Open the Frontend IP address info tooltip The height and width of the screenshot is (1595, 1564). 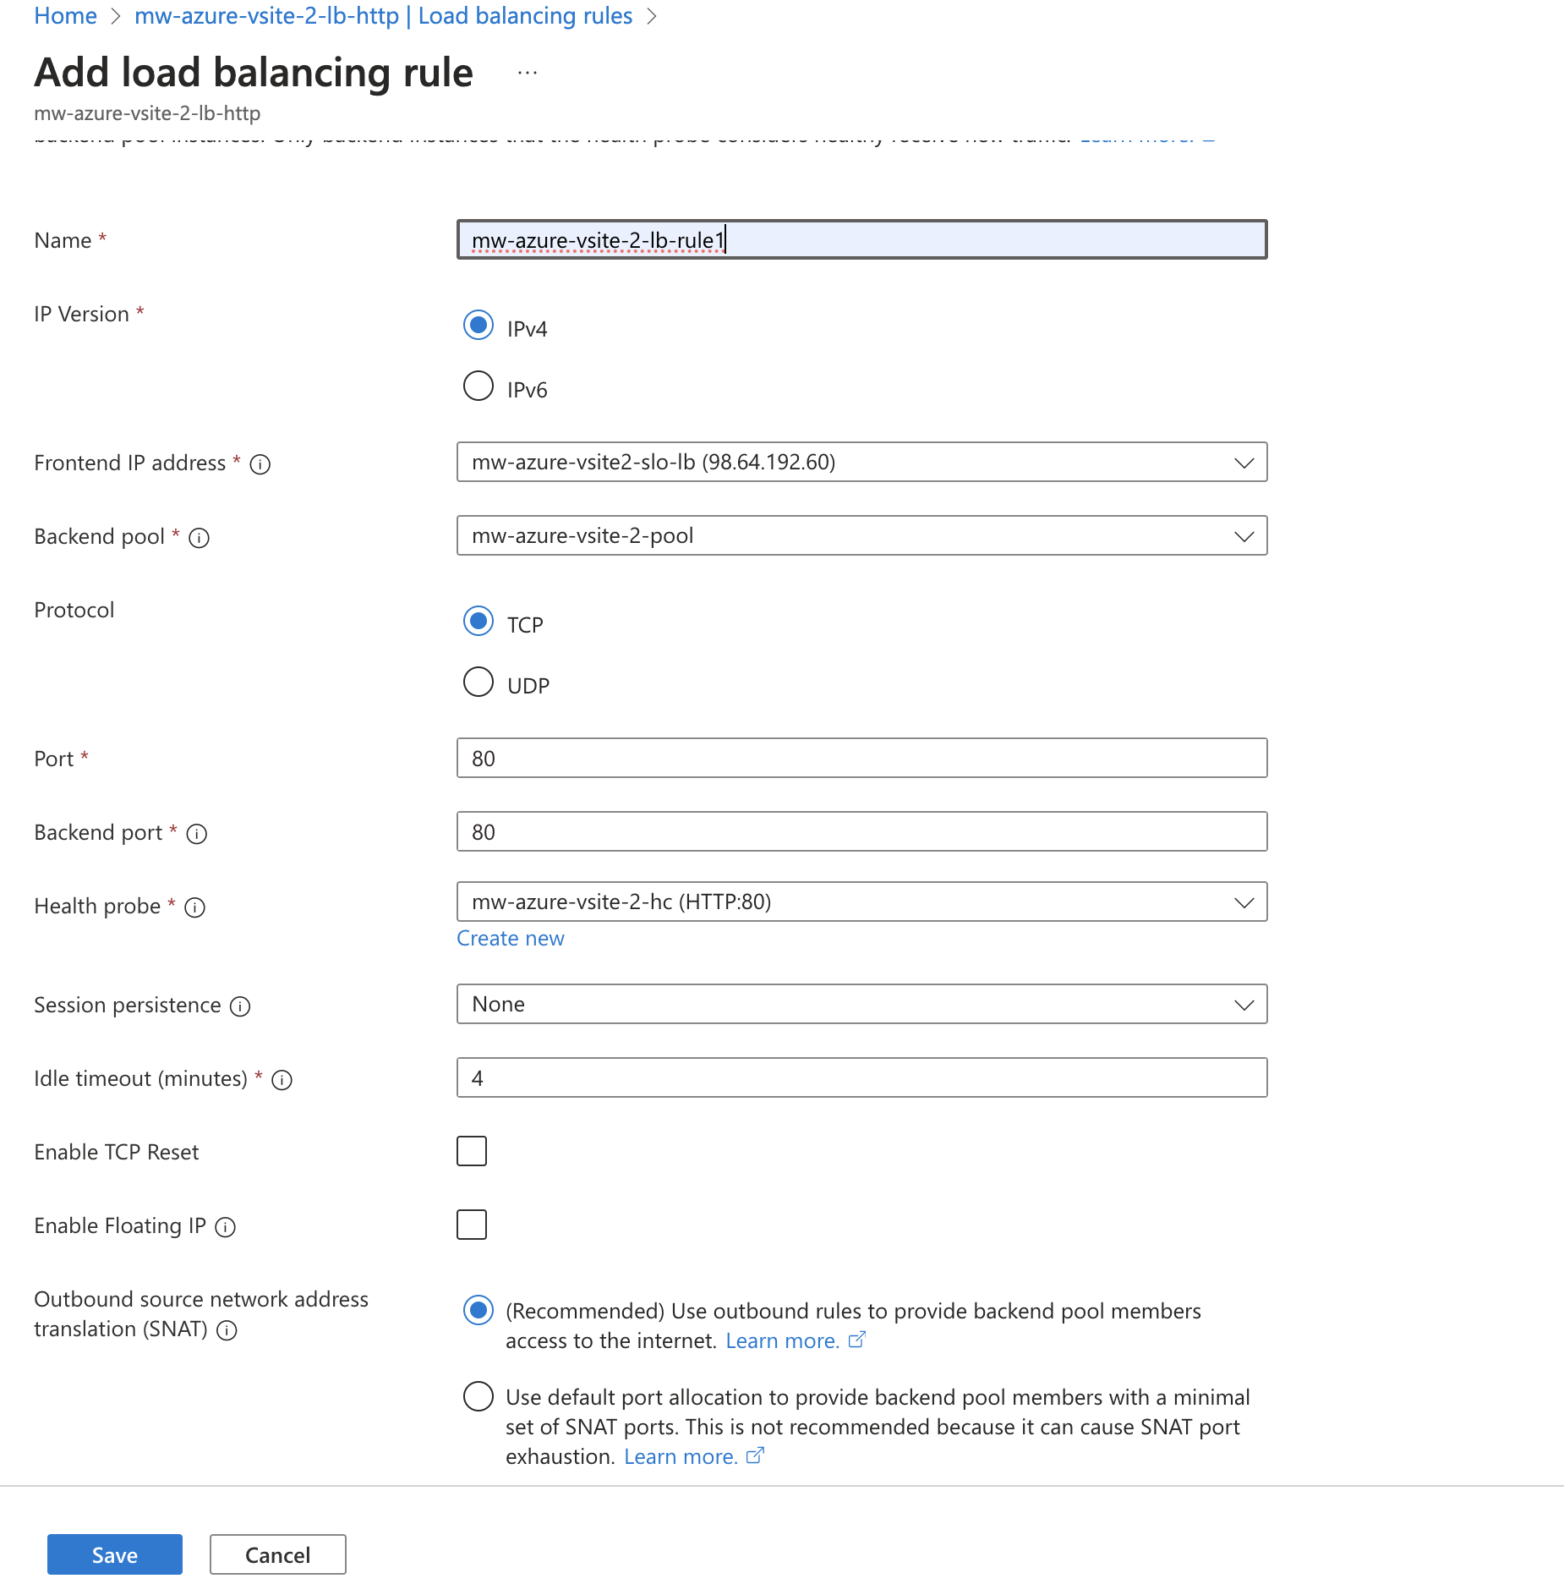point(261,464)
